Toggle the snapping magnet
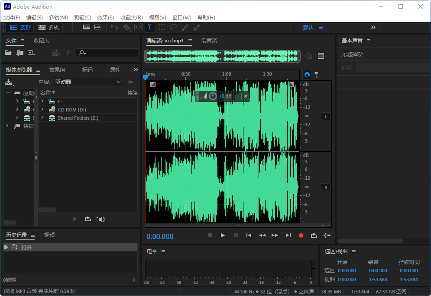 [307, 74]
